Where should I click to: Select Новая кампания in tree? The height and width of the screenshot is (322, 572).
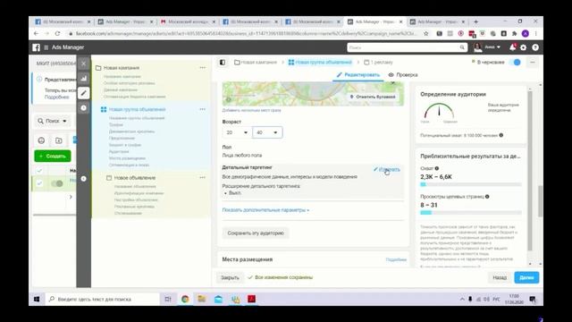[x=122, y=68]
